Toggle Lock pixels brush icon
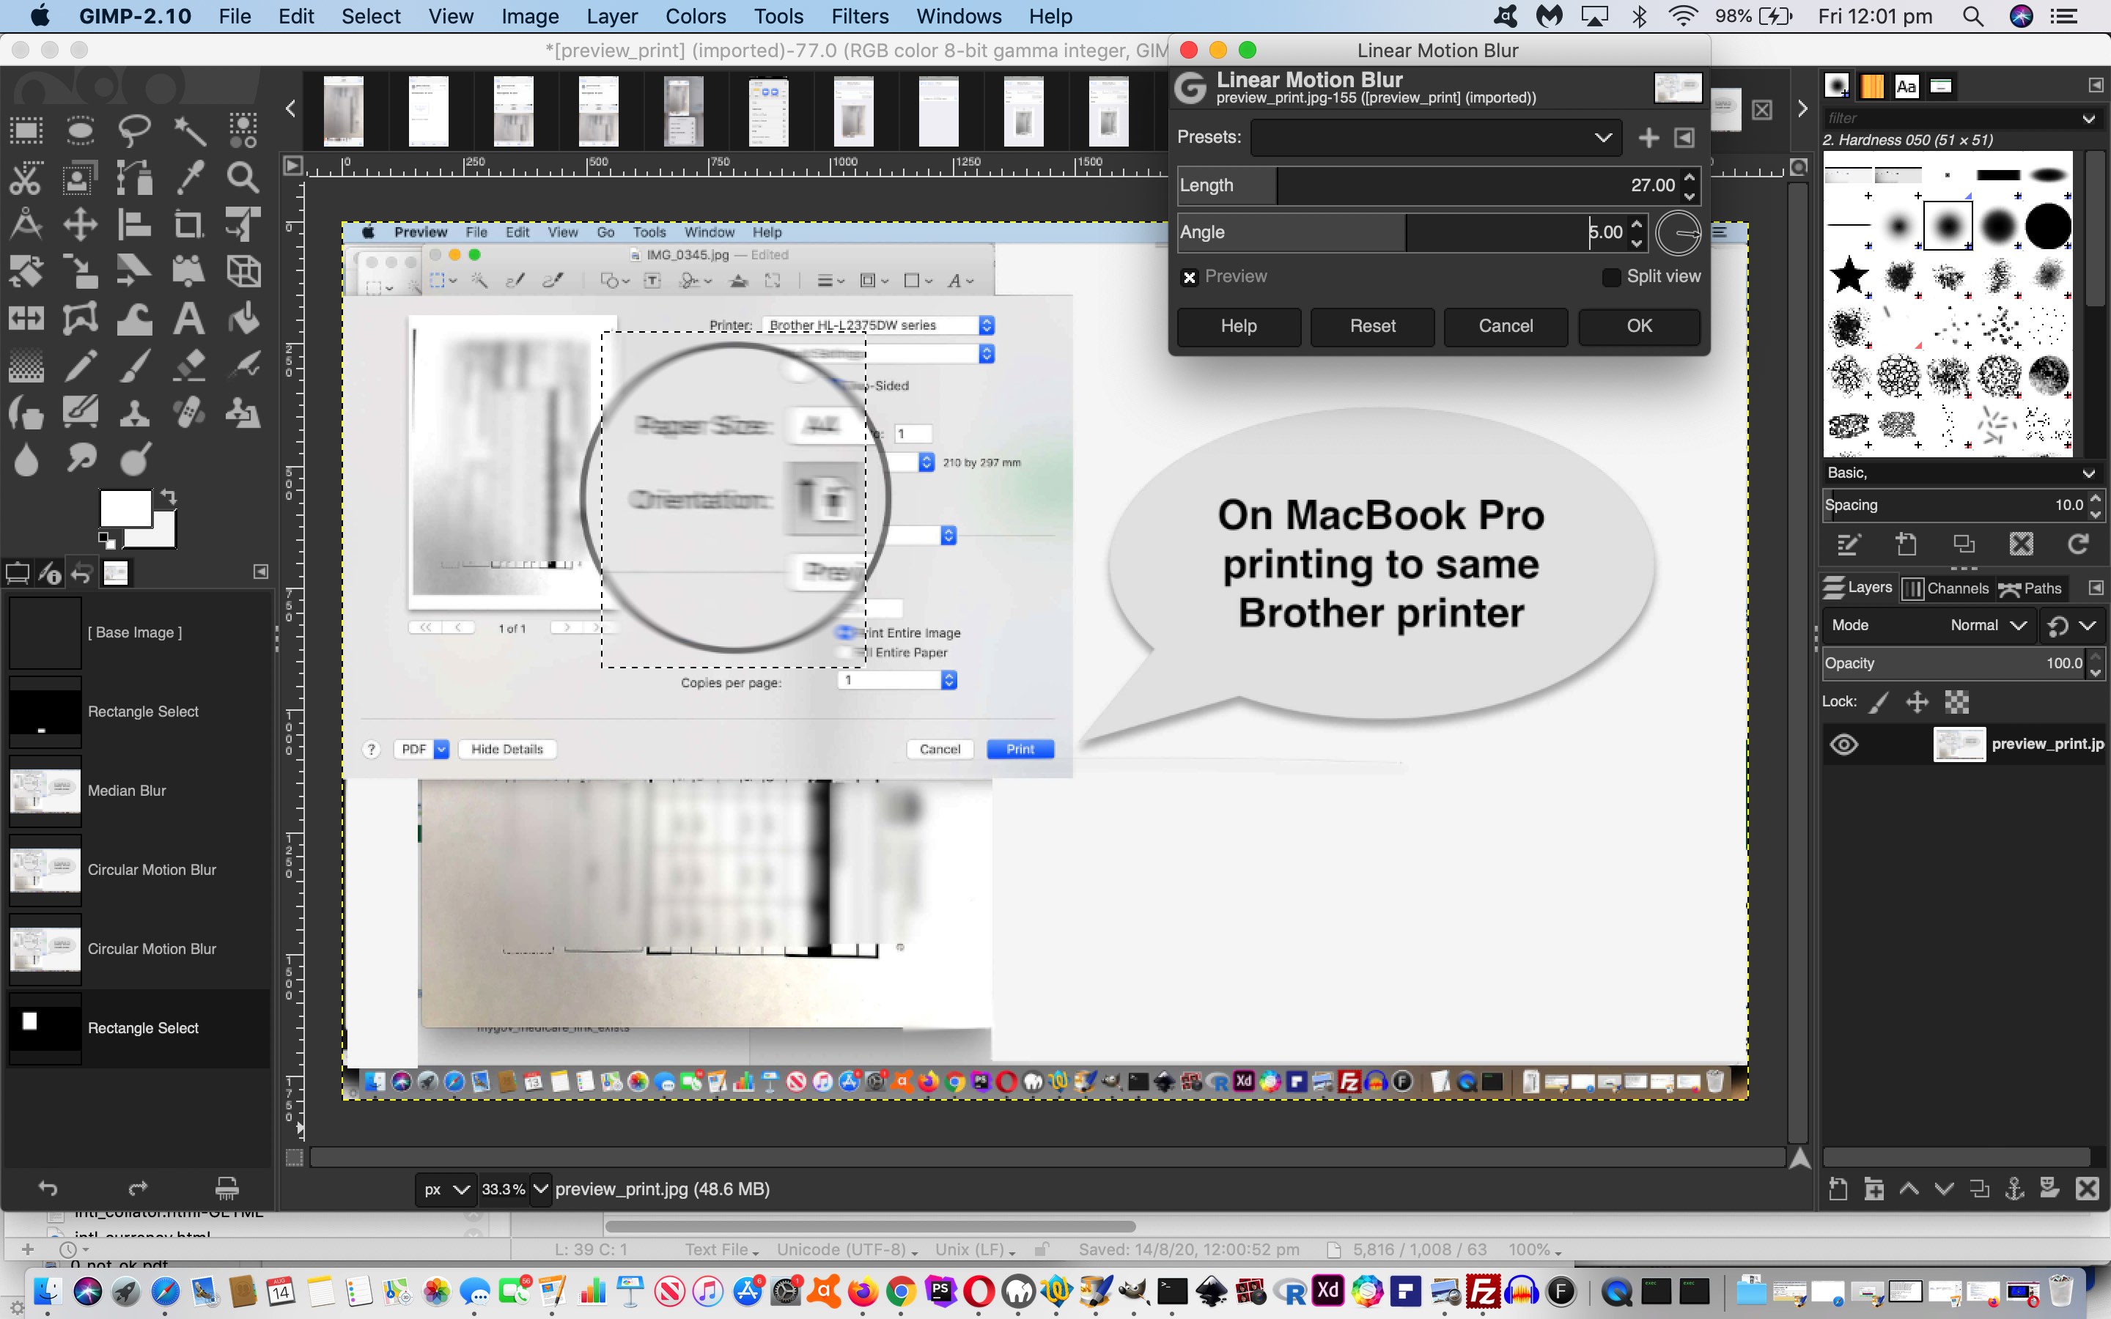This screenshot has width=2111, height=1319. click(x=1879, y=701)
